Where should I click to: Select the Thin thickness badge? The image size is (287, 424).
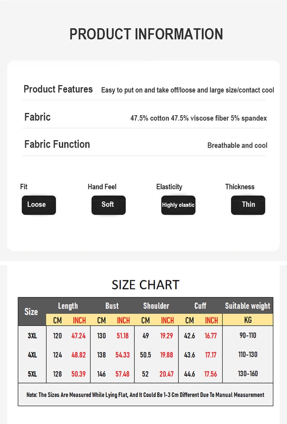pos(248,205)
